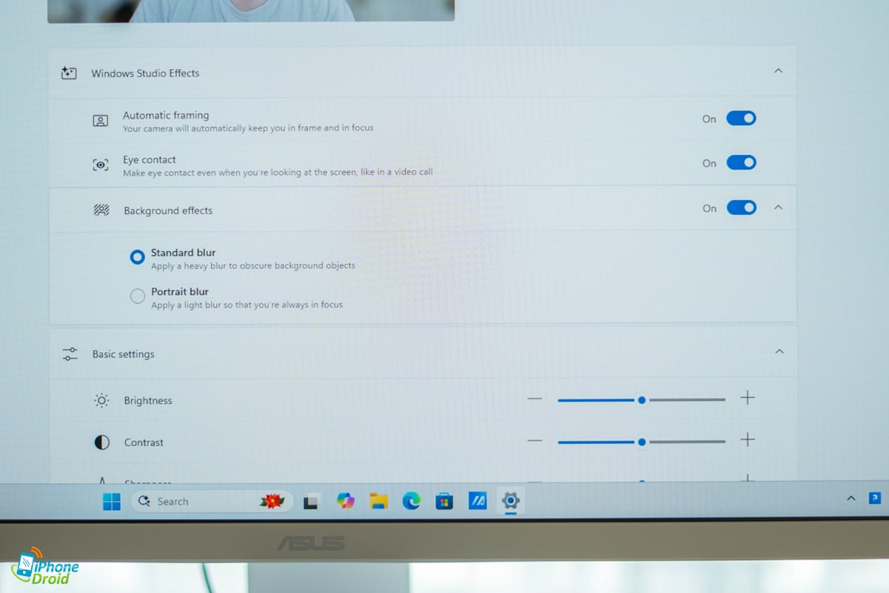Disable the Eye contact toggle

point(741,163)
